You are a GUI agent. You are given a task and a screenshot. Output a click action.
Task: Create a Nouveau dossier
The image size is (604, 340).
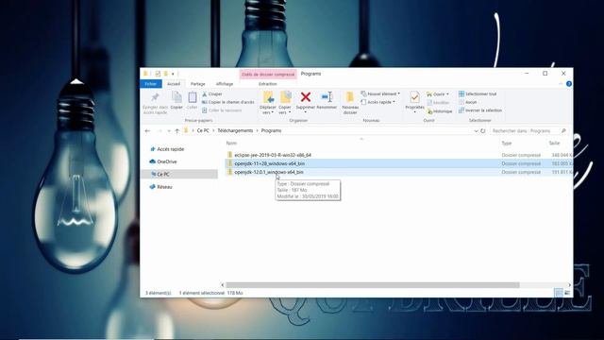coord(350,103)
